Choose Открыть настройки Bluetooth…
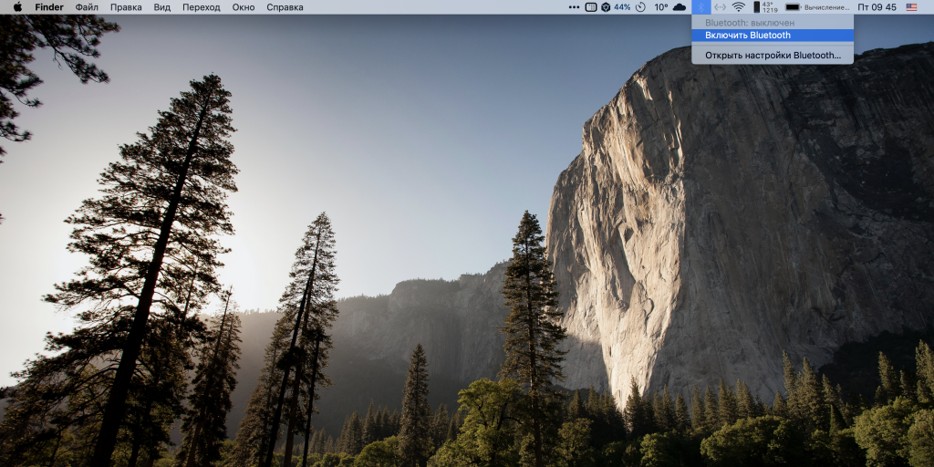 773,56
